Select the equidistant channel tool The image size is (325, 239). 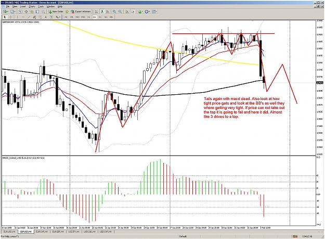pyautogui.click(x=34, y=17)
